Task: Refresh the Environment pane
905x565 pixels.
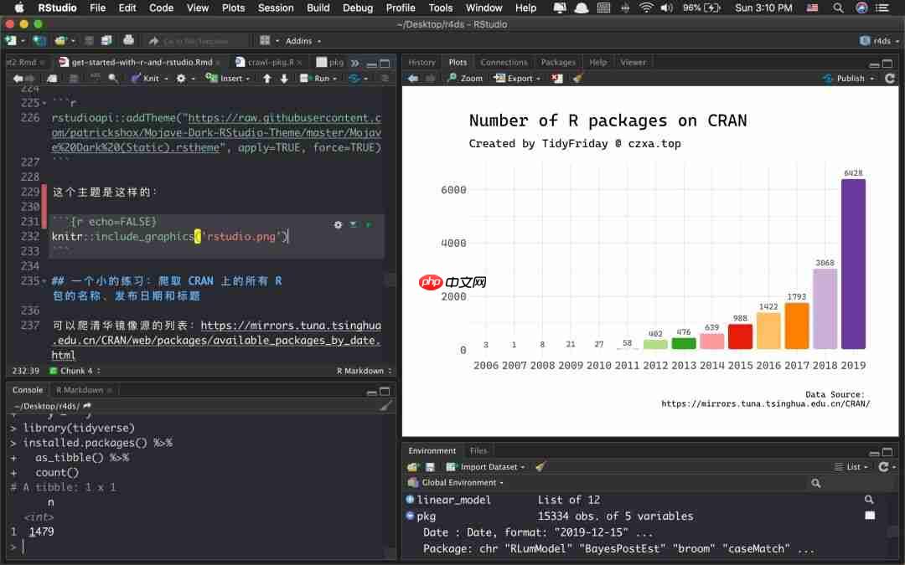Action: point(888,467)
